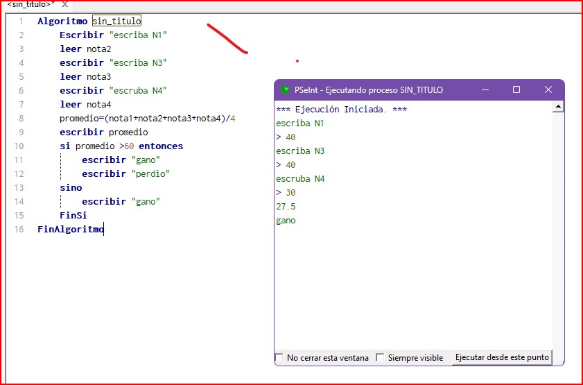Click the green PSeInt icon in execution window

tap(285, 90)
